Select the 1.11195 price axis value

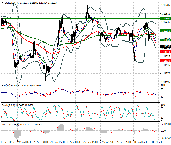[x=166, y=82]
